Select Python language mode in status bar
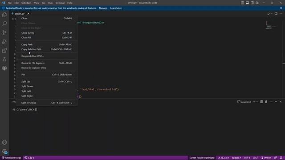 266,158
